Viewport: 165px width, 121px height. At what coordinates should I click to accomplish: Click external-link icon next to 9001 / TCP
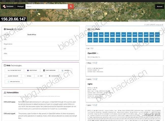coord(96,105)
